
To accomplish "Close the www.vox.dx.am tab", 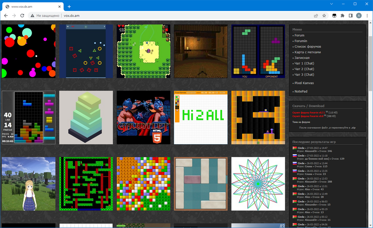I will [x=59, y=7].
